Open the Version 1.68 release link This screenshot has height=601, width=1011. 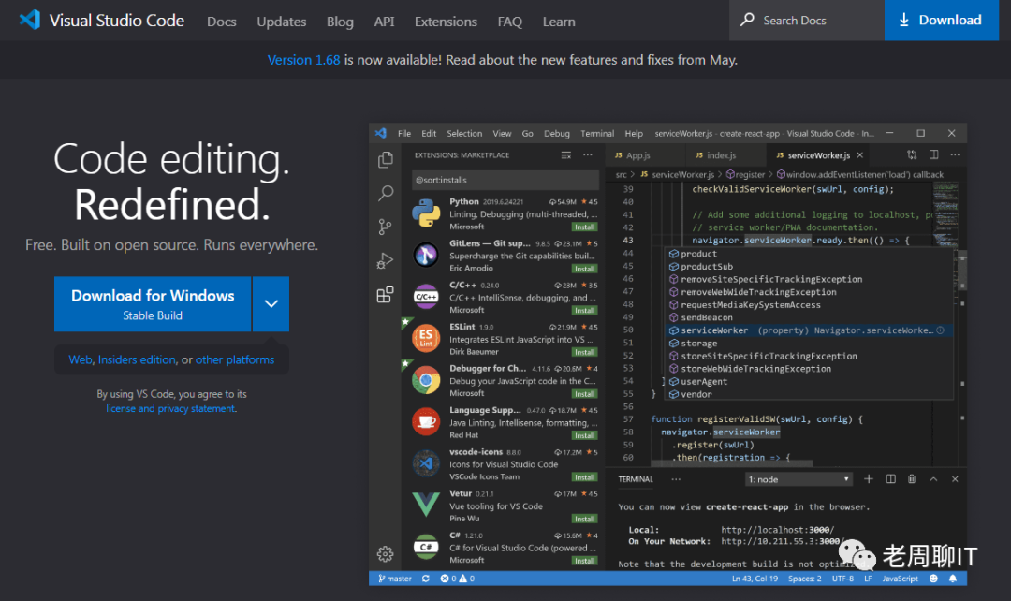coord(303,60)
